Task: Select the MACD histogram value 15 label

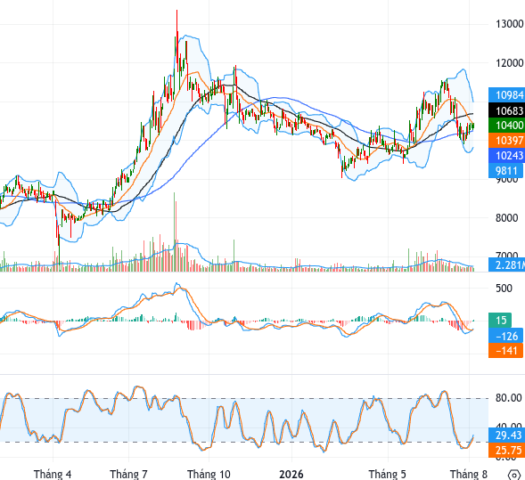Action: [x=500, y=320]
